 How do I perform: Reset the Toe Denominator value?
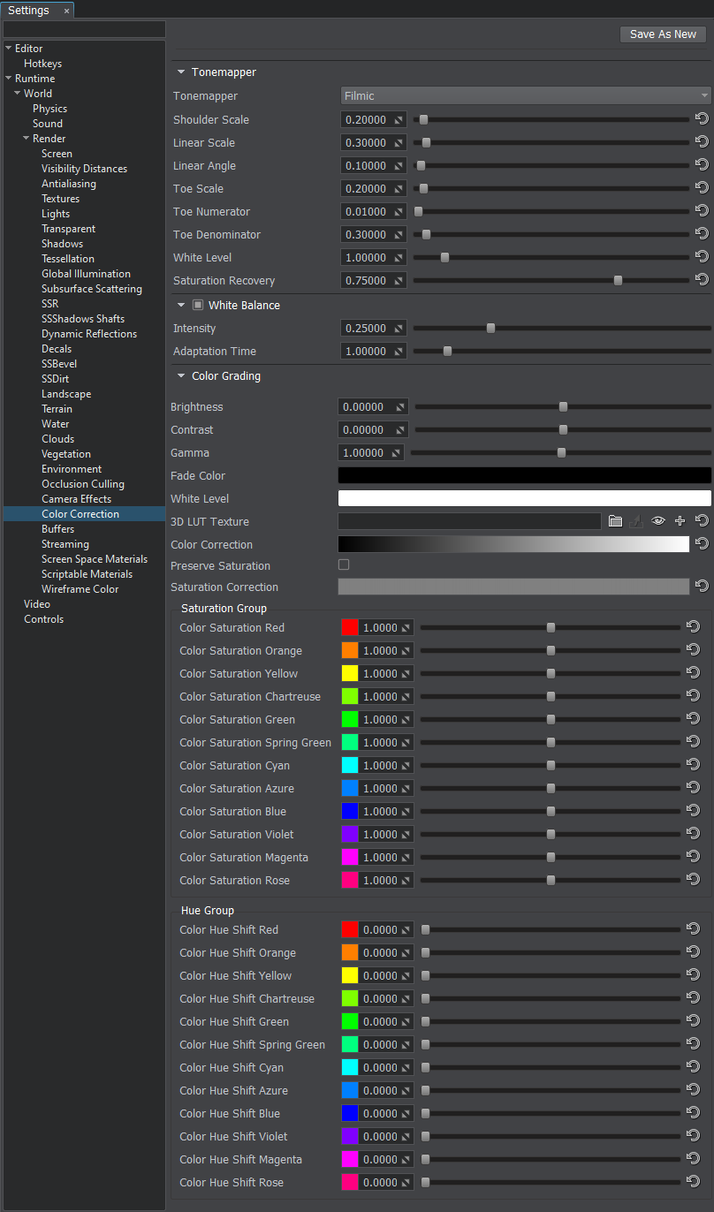[x=702, y=234]
